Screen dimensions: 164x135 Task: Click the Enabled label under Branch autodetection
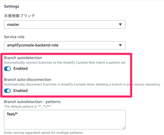(20, 69)
